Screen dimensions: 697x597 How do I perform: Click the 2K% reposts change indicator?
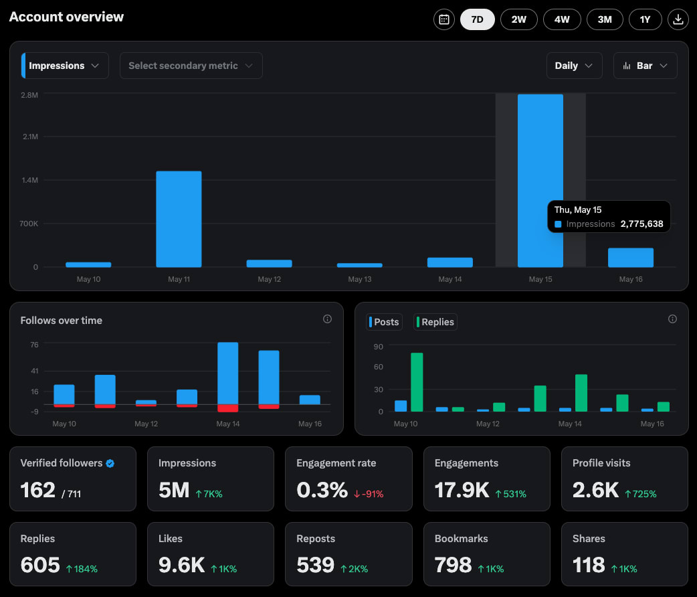(x=355, y=569)
